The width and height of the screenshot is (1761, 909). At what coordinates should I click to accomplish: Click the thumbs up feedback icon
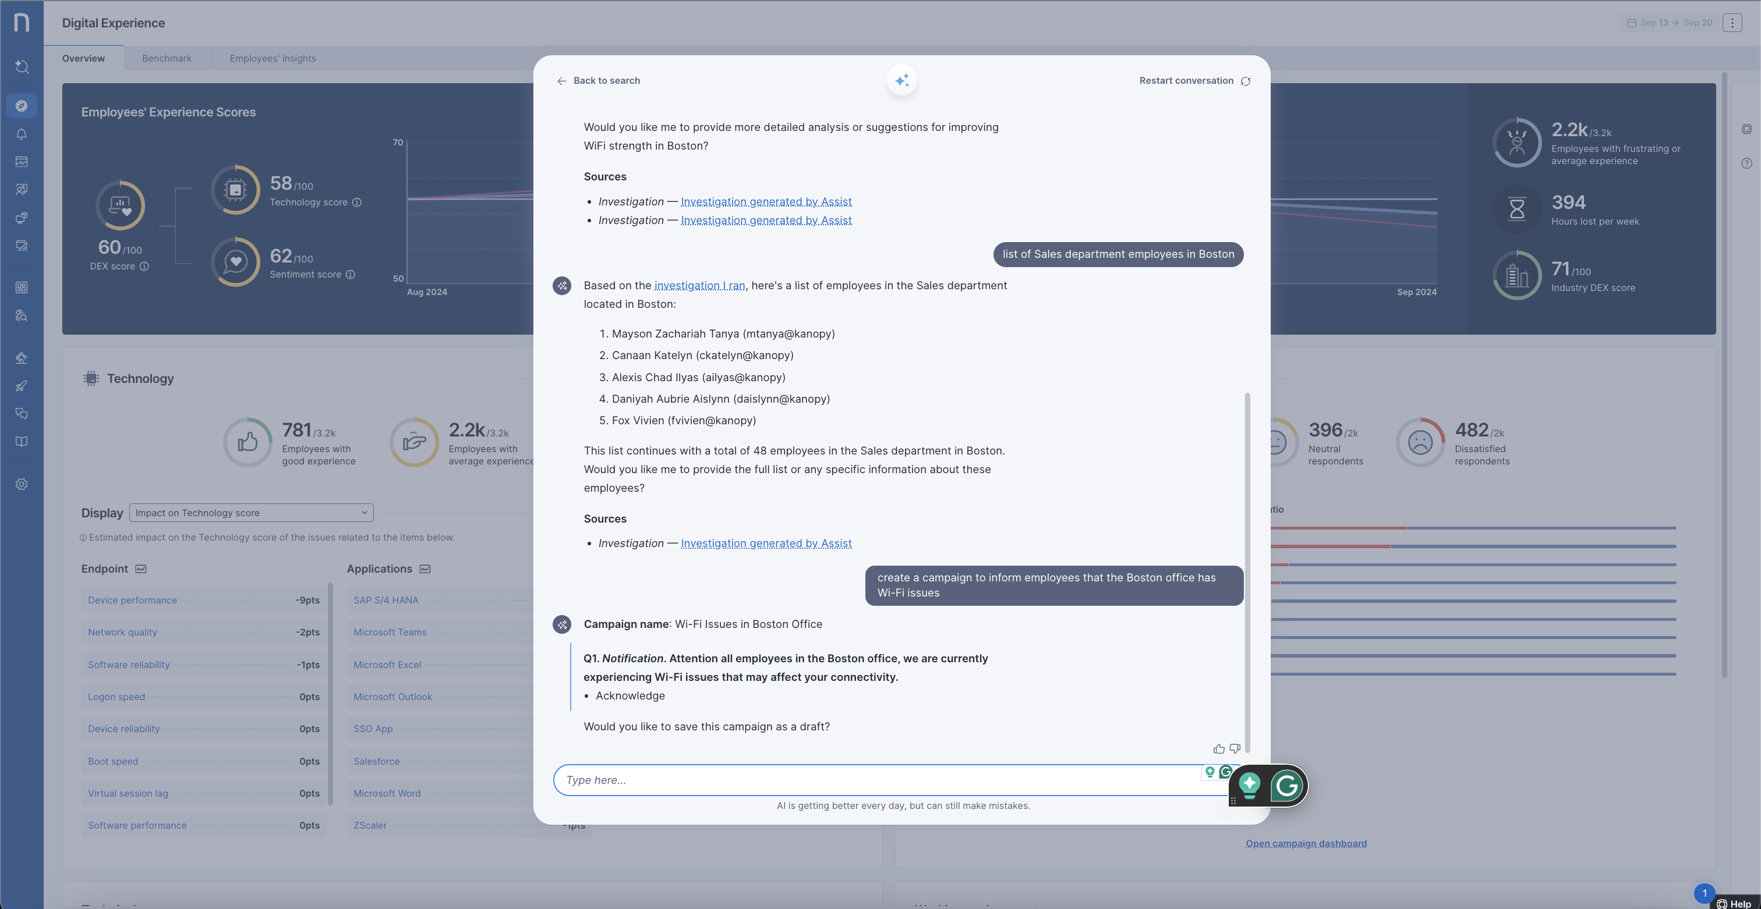click(x=1218, y=748)
